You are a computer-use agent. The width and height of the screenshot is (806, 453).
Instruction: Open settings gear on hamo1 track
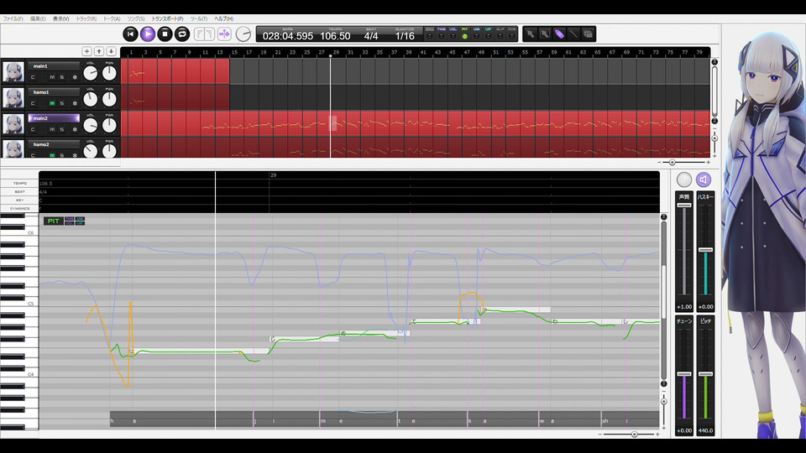pyautogui.click(x=75, y=103)
